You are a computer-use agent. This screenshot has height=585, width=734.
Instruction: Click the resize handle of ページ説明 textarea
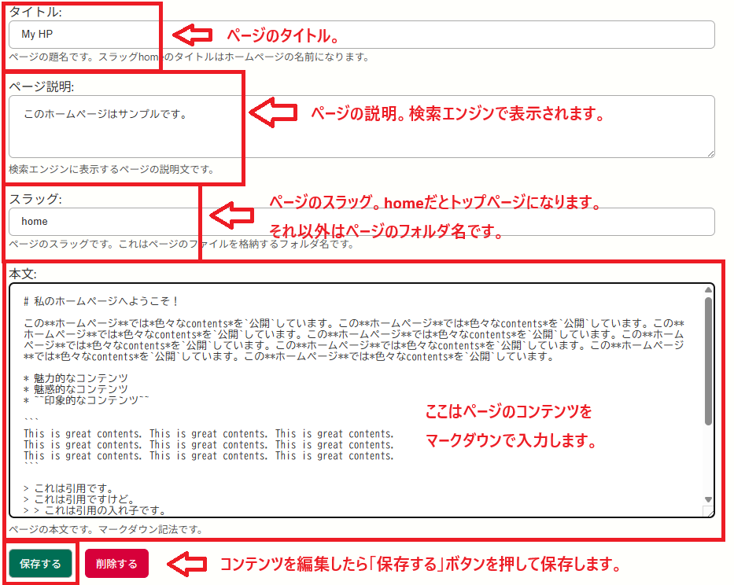tap(710, 154)
